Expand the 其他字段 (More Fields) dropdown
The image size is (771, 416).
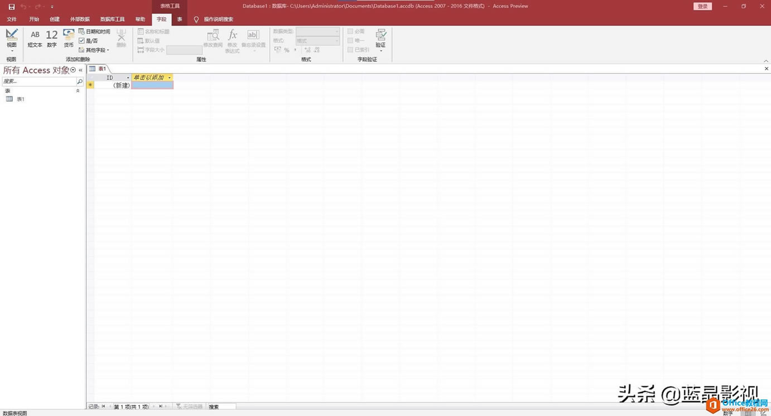click(96, 50)
